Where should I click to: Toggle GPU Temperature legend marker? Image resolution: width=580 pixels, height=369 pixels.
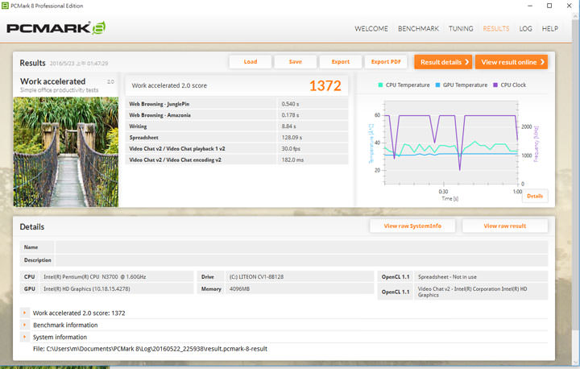(438, 85)
